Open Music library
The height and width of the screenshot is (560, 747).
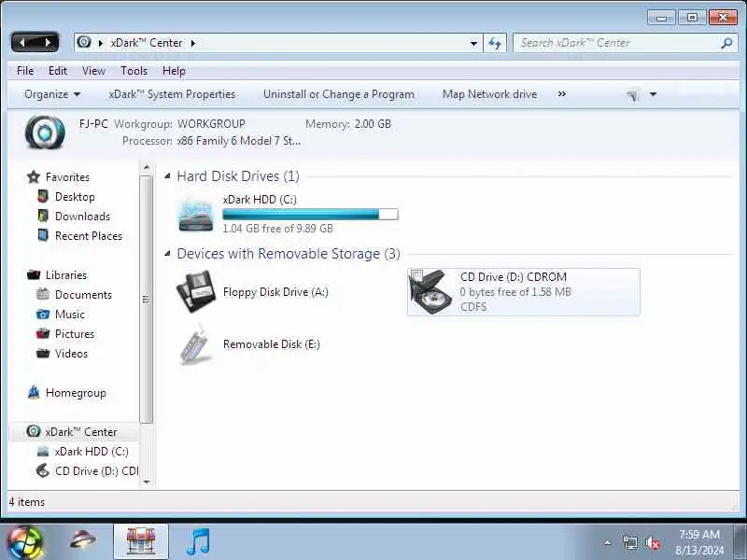coord(69,315)
